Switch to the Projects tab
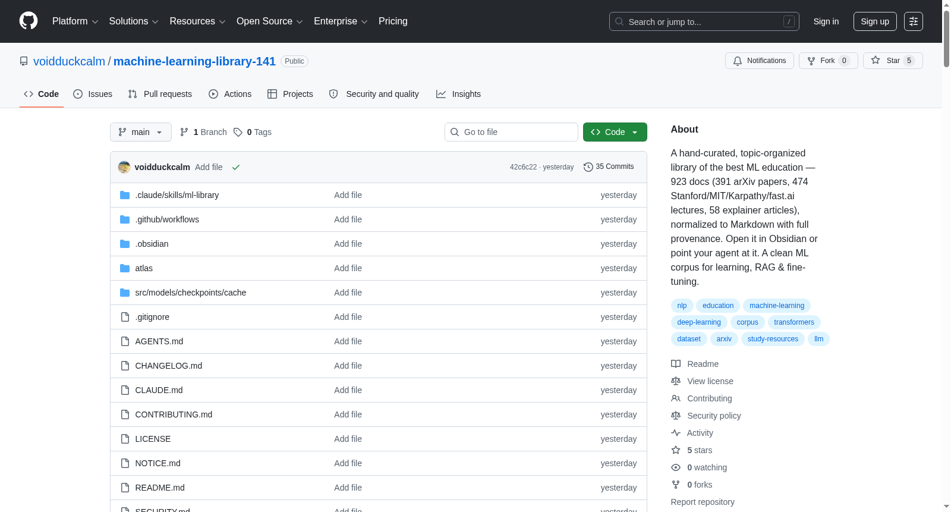Screen dimensions: 951x512 tap(290, 94)
